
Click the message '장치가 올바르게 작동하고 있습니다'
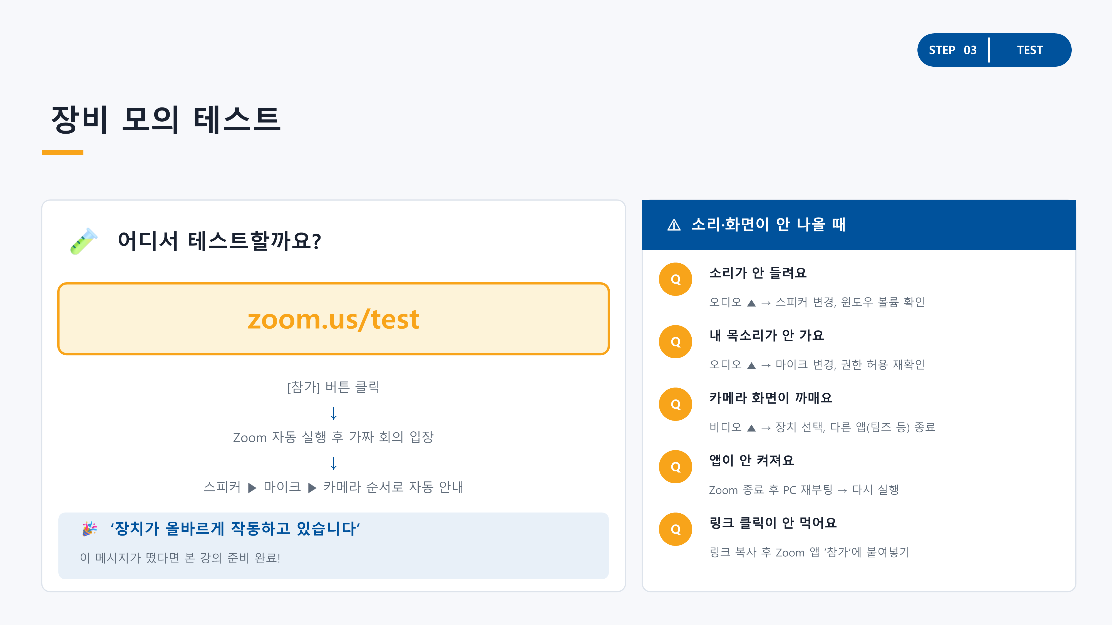[235, 528]
